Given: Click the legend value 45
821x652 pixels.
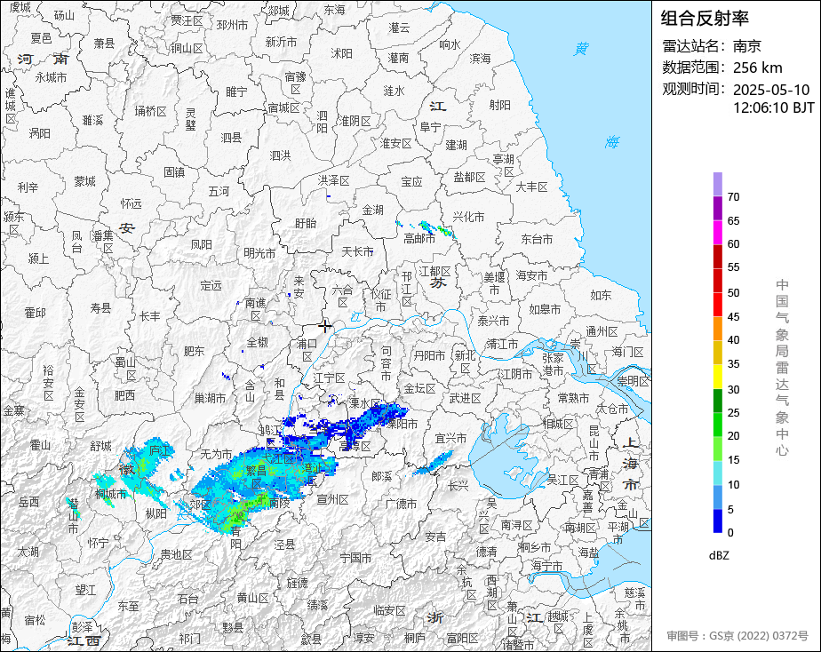Looking at the screenshot, I should point(733,316).
